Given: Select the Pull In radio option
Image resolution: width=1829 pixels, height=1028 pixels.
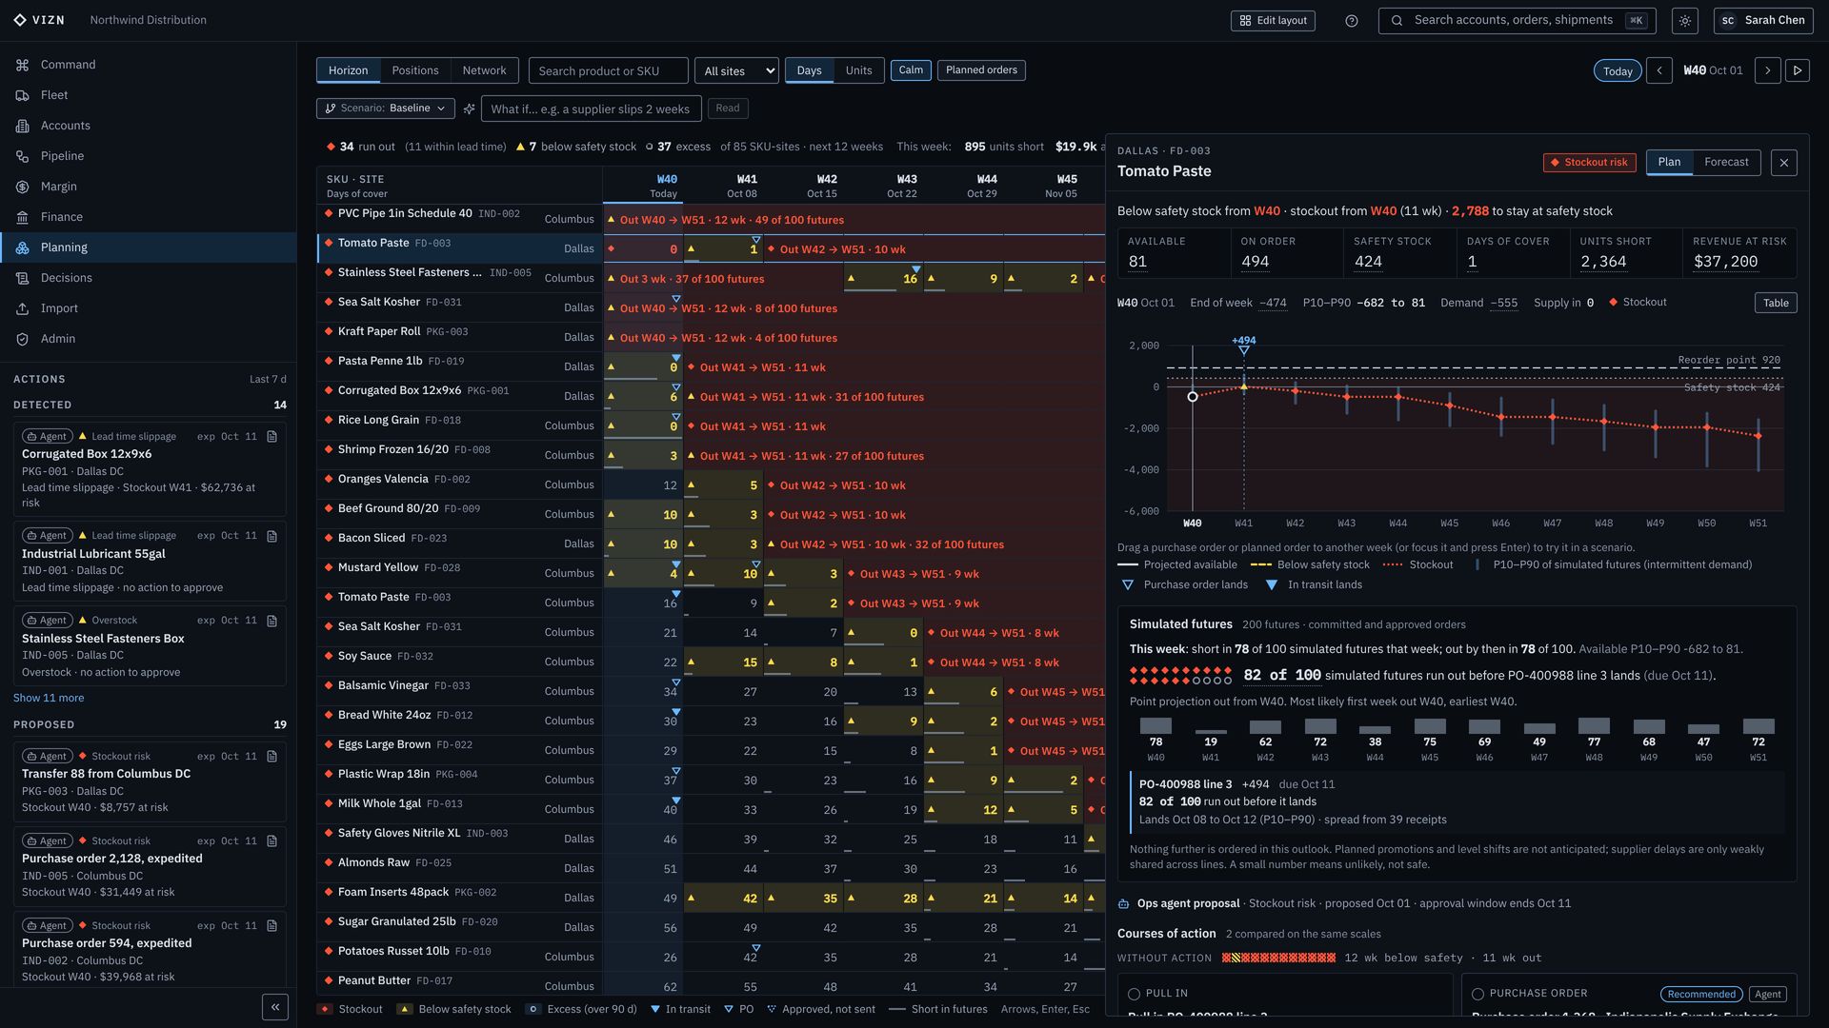Looking at the screenshot, I should point(1134,994).
